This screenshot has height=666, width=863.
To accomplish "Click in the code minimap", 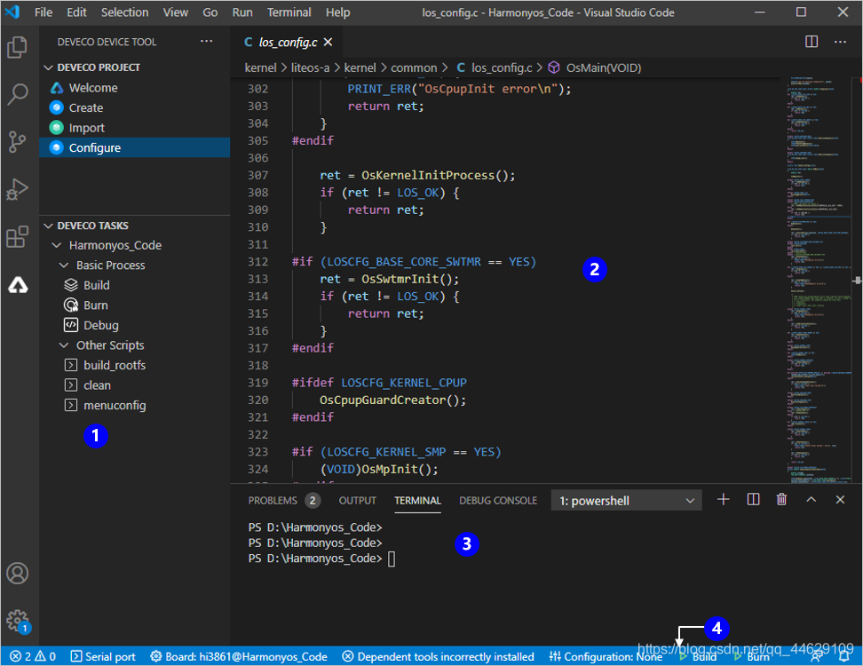I will 819,280.
